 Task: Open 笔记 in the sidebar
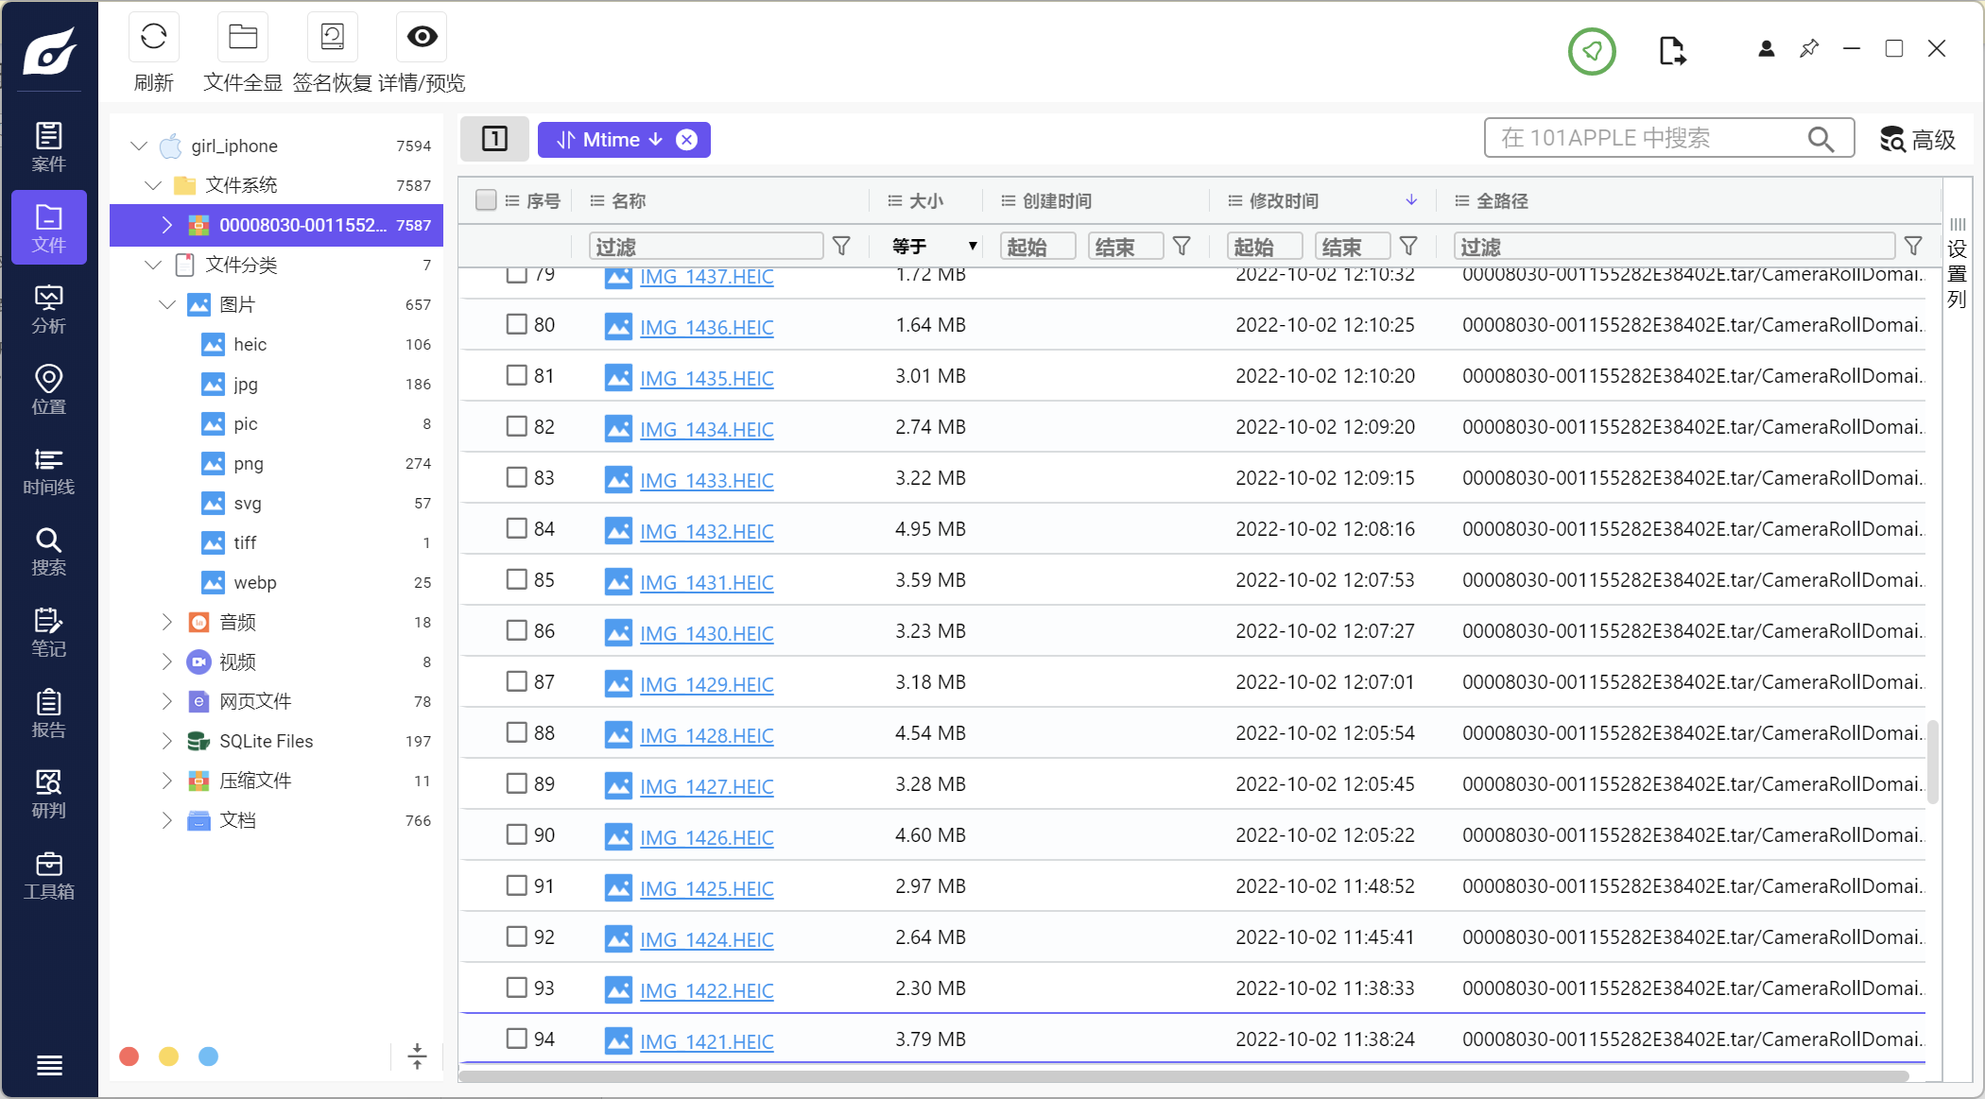[49, 632]
